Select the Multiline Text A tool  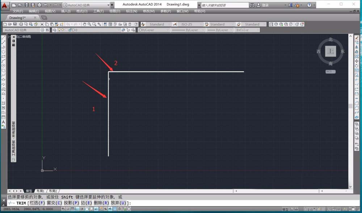[x=4, y=122]
